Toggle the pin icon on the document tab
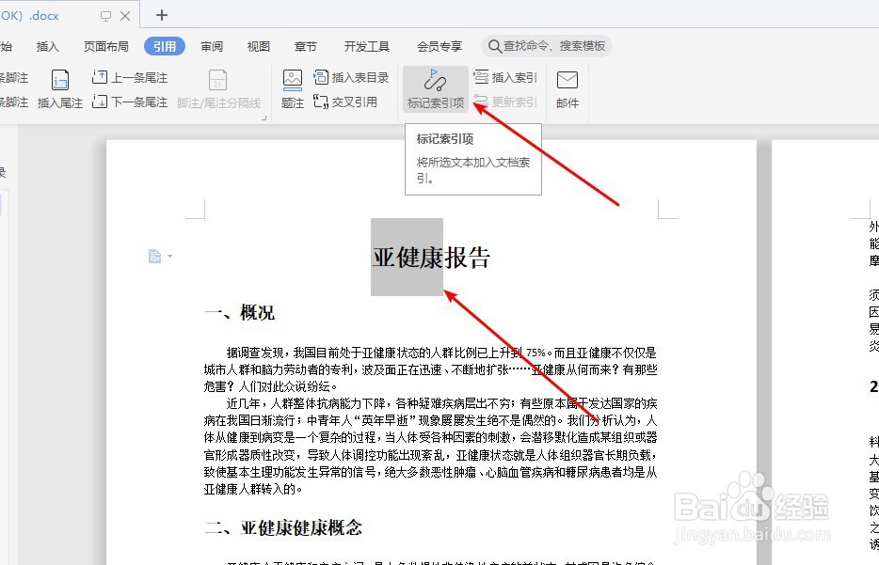 (105, 15)
